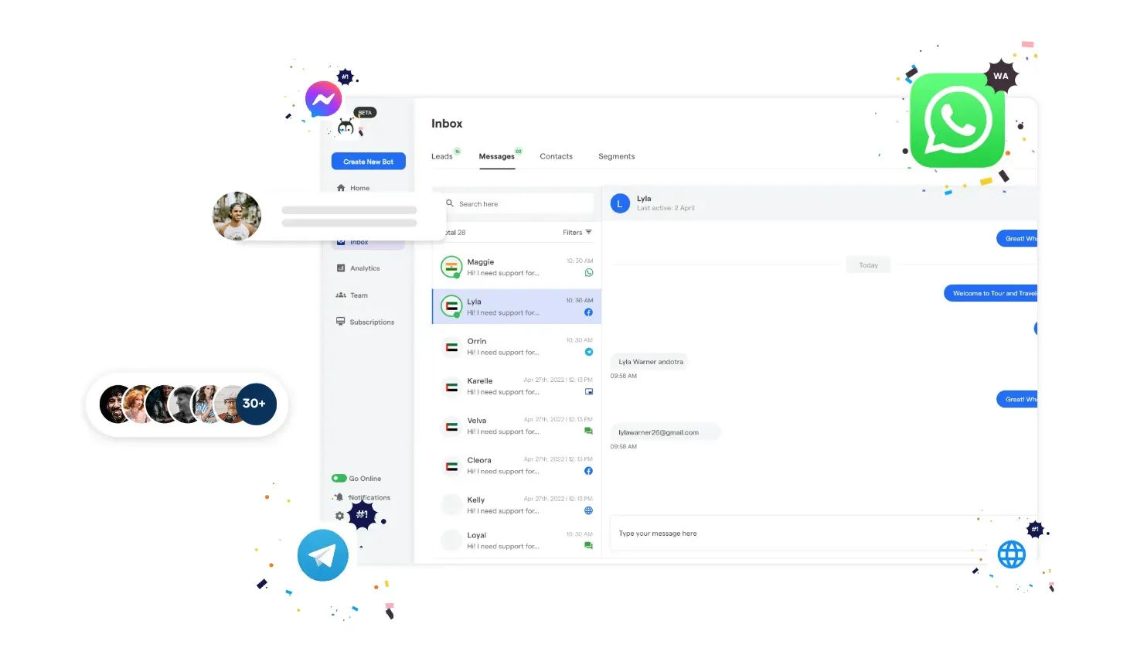Click the Analytics chart icon
The height and width of the screenshot is (648, 1144).
341,268
